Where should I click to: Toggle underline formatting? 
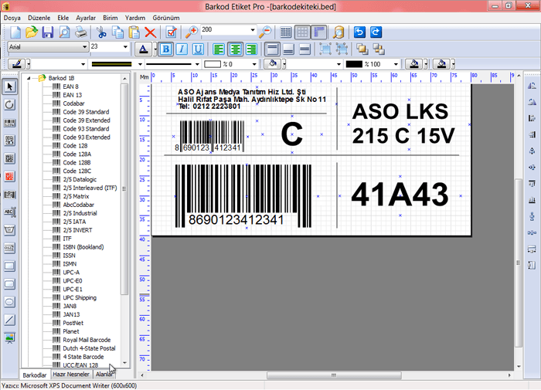[x=198, y=49]
